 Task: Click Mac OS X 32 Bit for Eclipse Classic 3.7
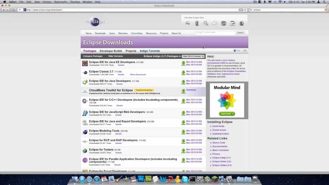coord(194,71)
